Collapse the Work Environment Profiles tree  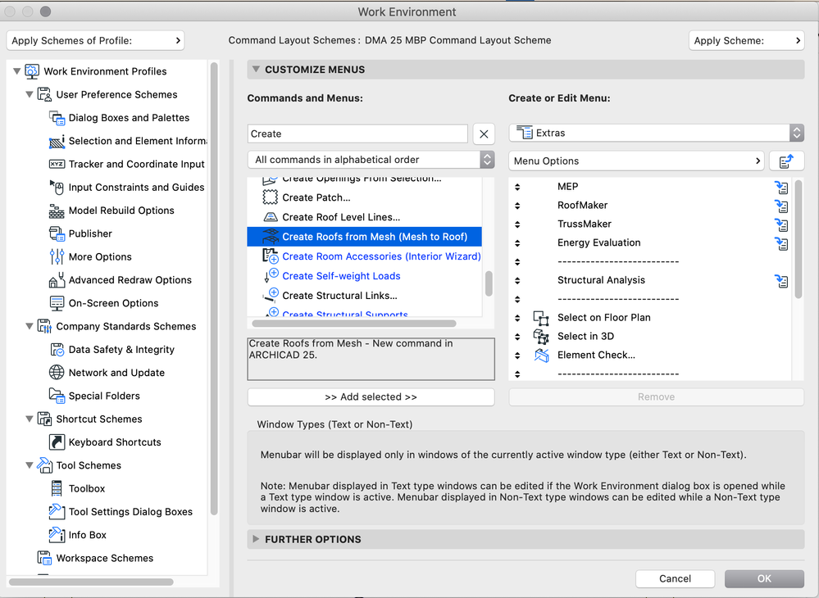pyautogui.click(x=16, y=71)
